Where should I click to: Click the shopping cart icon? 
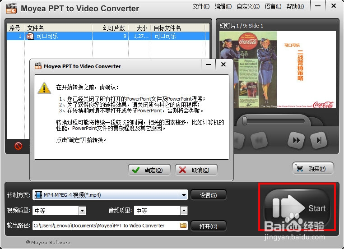(x=299, y=168)
